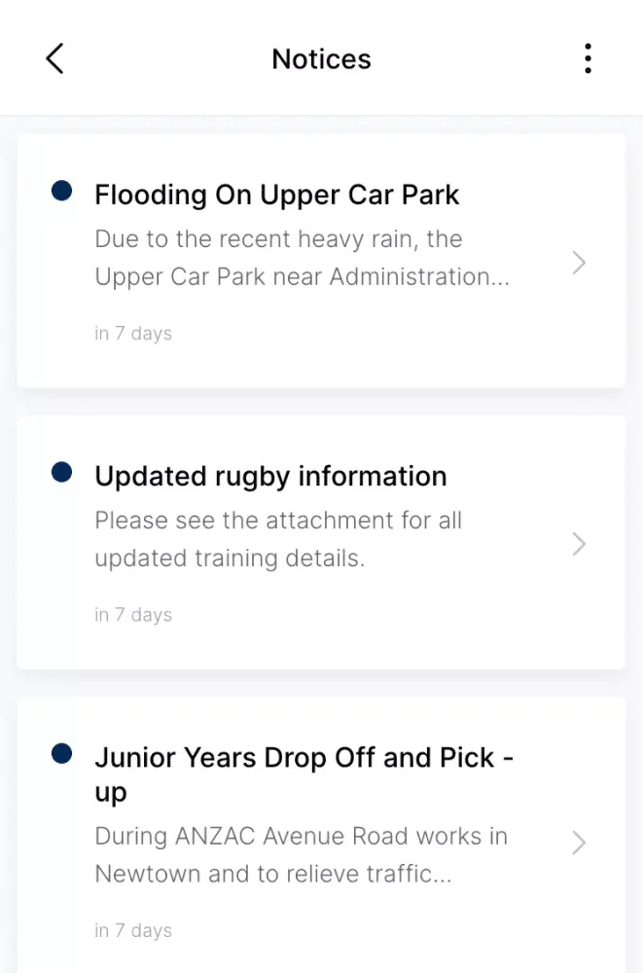Viewport: 643px width, 973px height.
Task: Select the Notices header title
Action: [x=321, y=59]
